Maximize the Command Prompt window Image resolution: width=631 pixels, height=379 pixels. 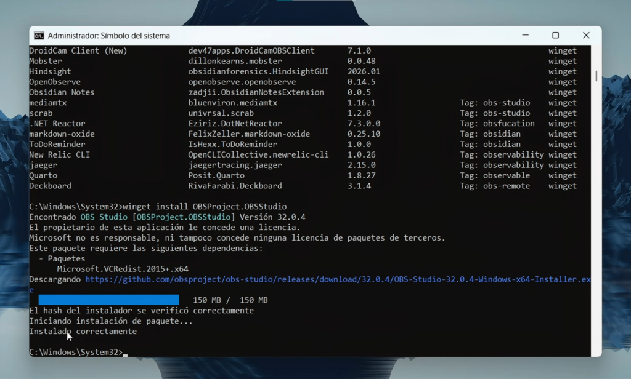click(556, 35)
